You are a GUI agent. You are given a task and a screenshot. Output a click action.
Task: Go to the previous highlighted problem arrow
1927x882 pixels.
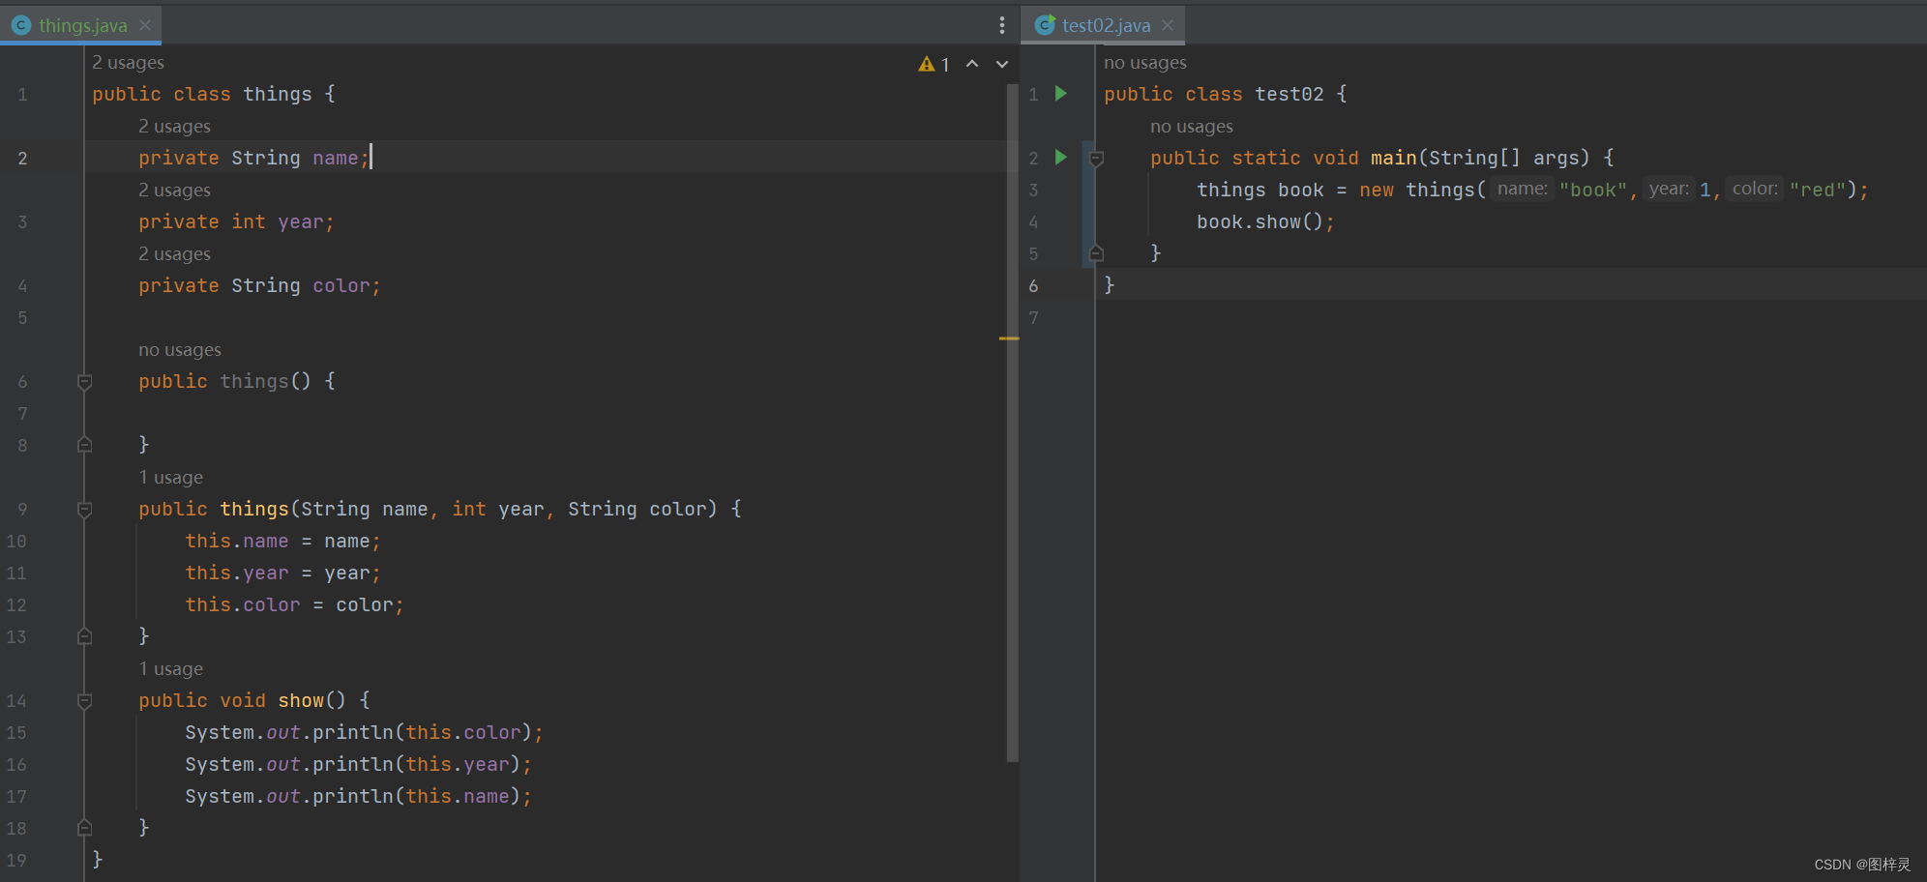pyautogui.click(x=972, y=64)
